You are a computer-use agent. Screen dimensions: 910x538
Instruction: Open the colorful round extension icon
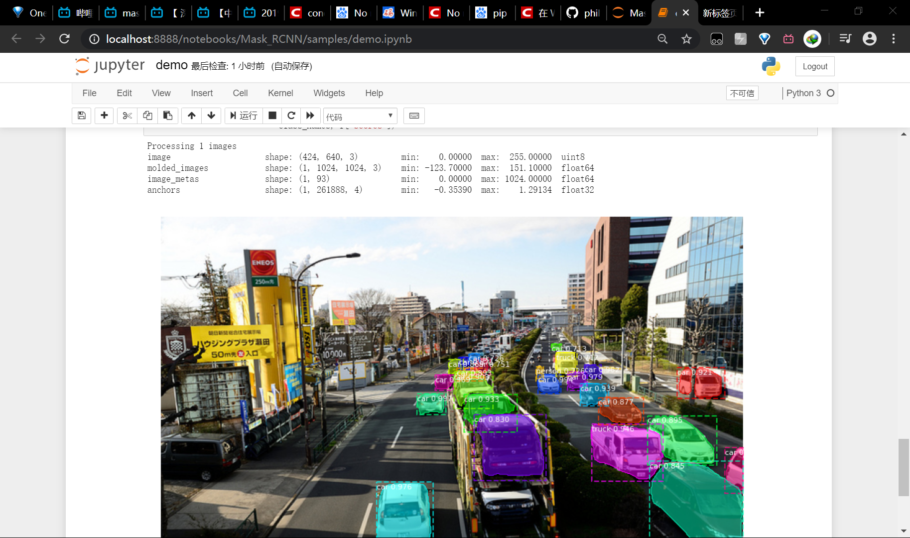click(812, 39)
